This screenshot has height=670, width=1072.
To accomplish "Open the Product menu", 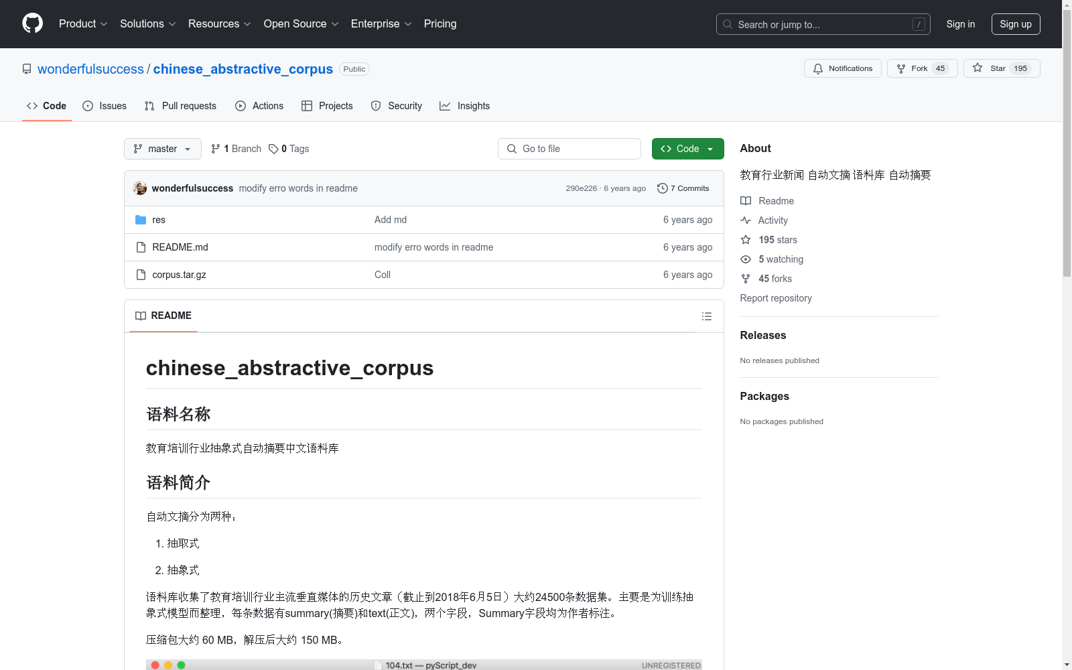I will coord(83,23).
